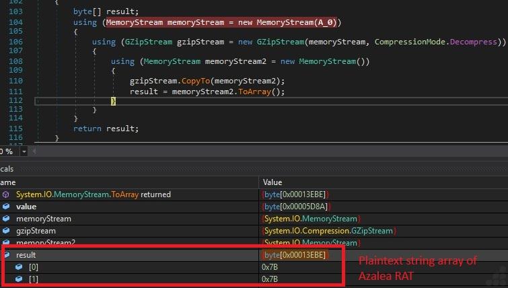
Task: Click the return-value icon beside MemoryStream.ToArray returned
Action: pyautogui.click(x=6, y=194)
